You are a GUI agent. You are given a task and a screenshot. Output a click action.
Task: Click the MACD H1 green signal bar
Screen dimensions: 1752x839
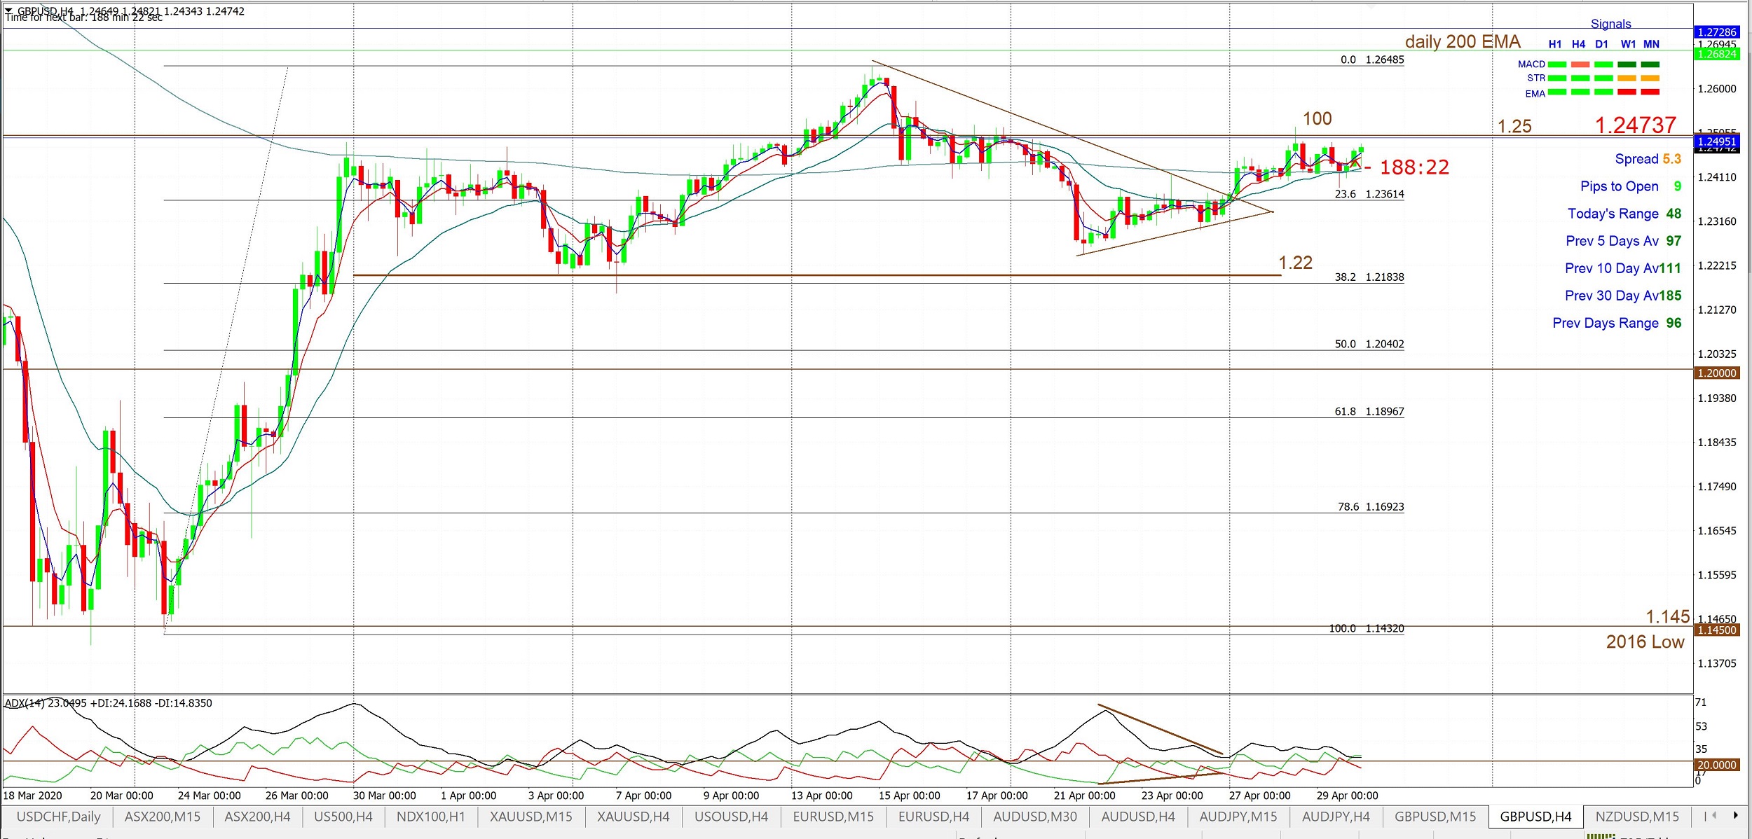point(1557,64)
